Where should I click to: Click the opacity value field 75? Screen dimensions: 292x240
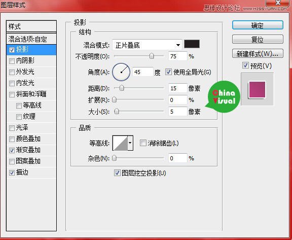point(177,56)
